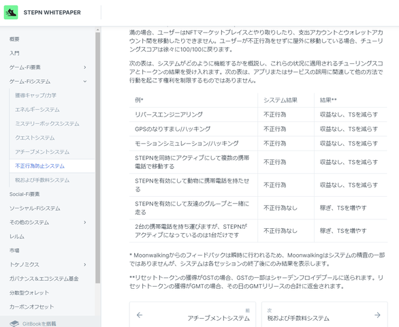Click 不正行為なし in the 友達のグループ row
This screenshot has width=399, height=327.
281,208
